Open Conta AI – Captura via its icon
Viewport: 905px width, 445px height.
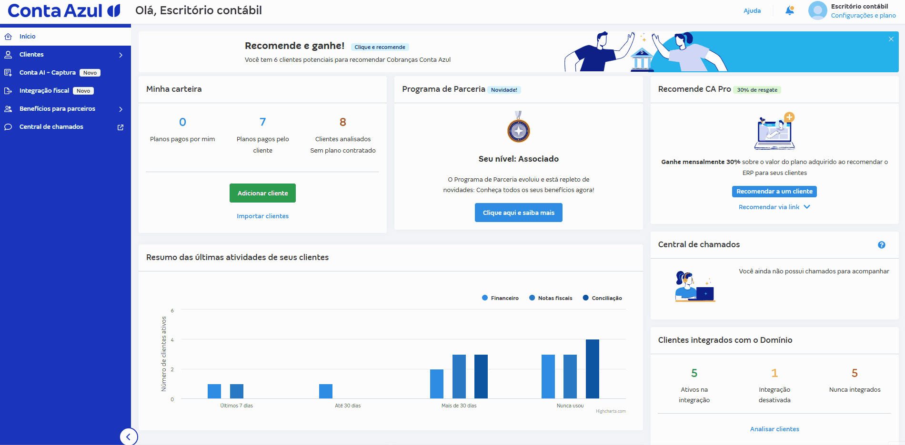[x=9, y=72]
